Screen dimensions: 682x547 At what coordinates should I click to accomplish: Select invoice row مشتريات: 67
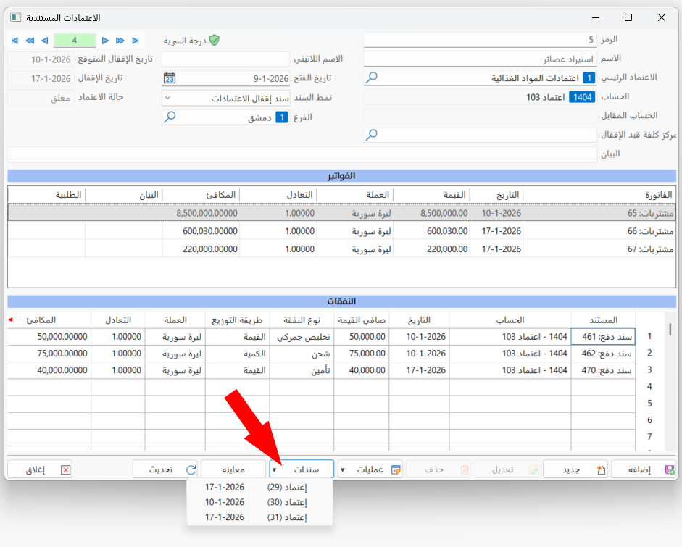tap(342, 249)
